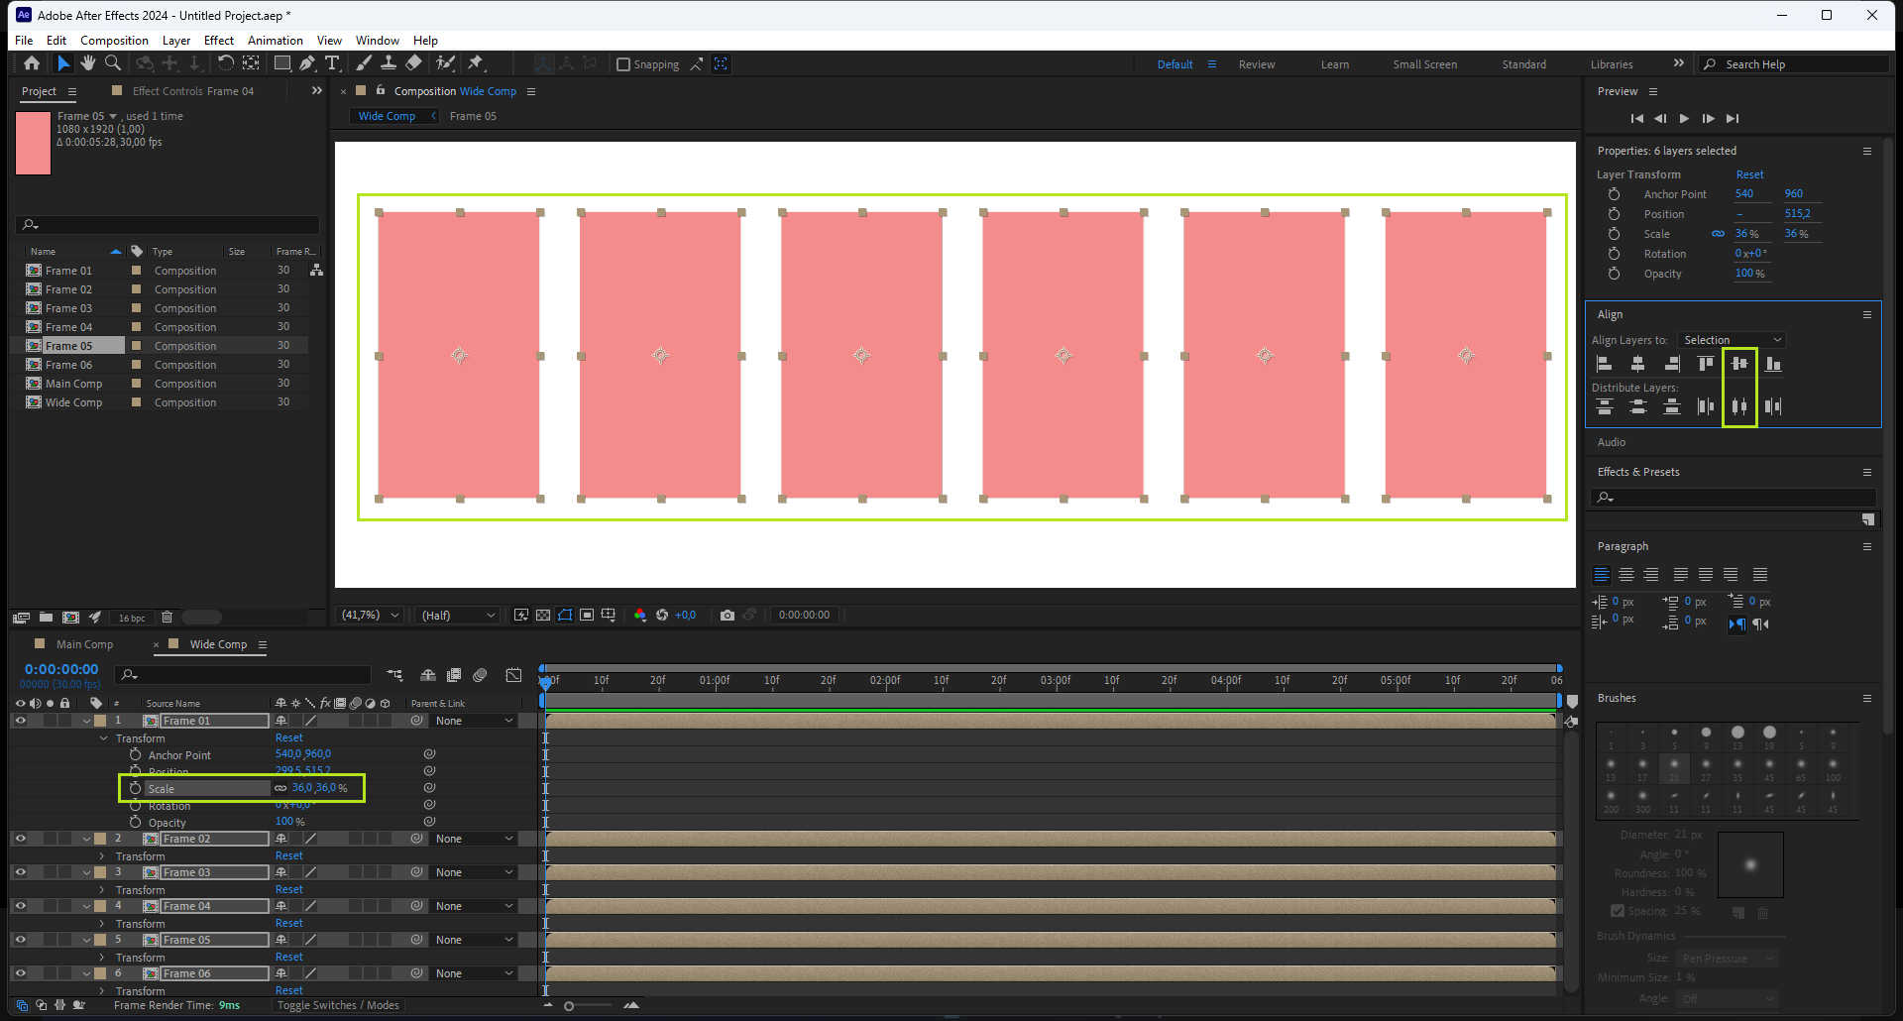Screen dimensions: 1903x1021
Task: Click the Home icon in toolbar
Action: (32, 63)
